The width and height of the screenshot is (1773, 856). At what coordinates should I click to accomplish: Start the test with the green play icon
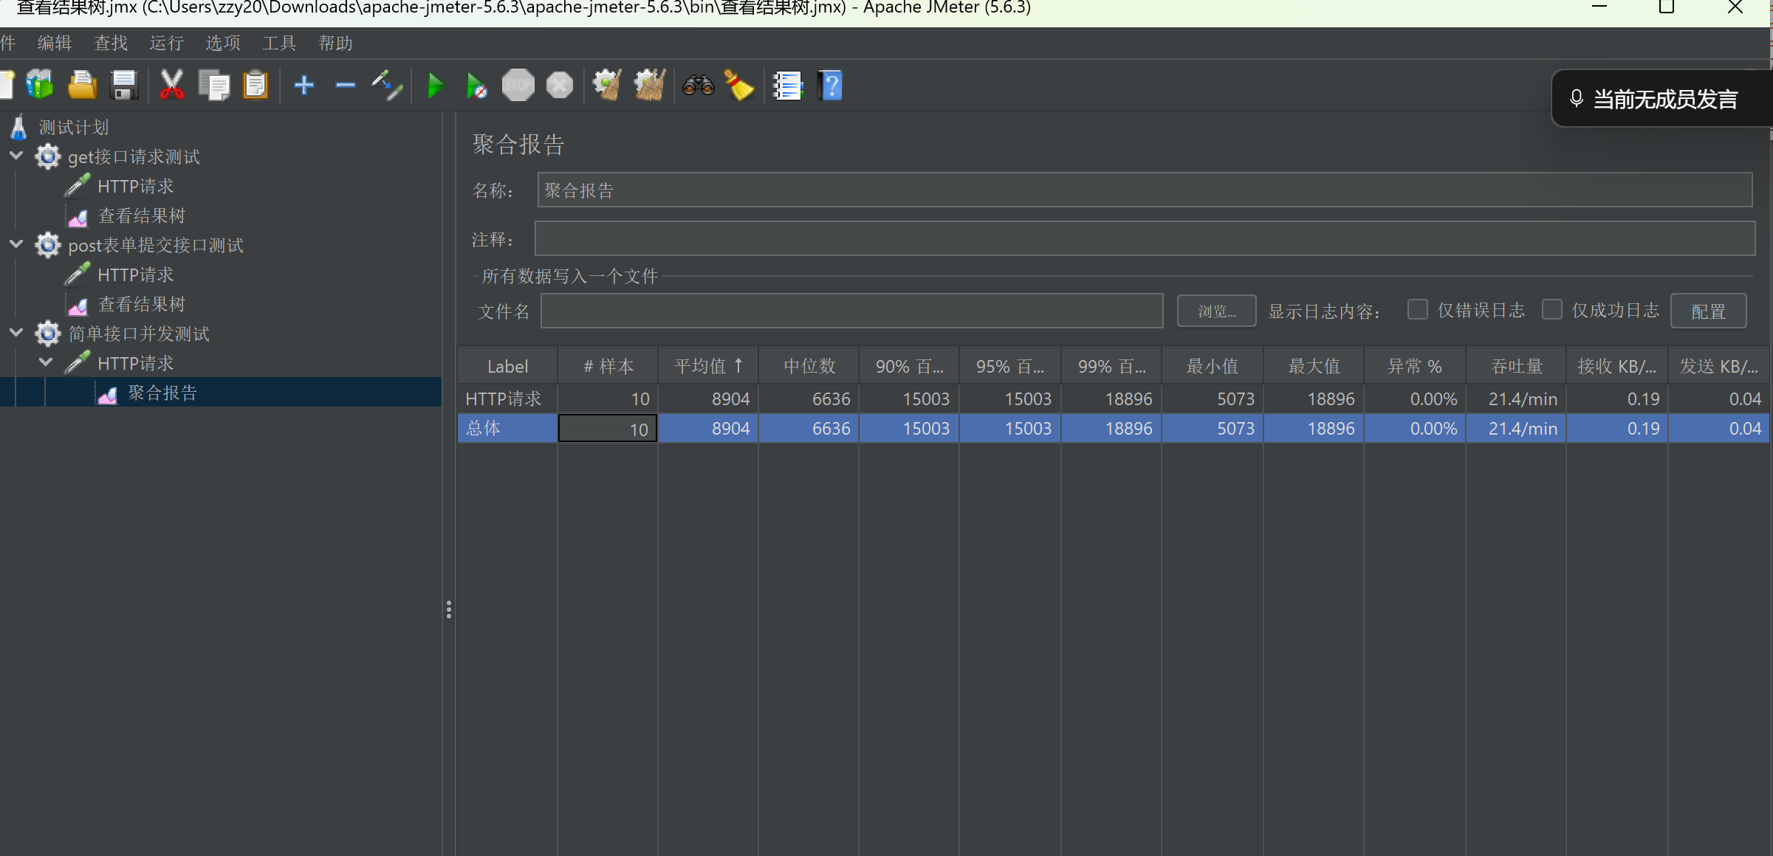(435, 85)
